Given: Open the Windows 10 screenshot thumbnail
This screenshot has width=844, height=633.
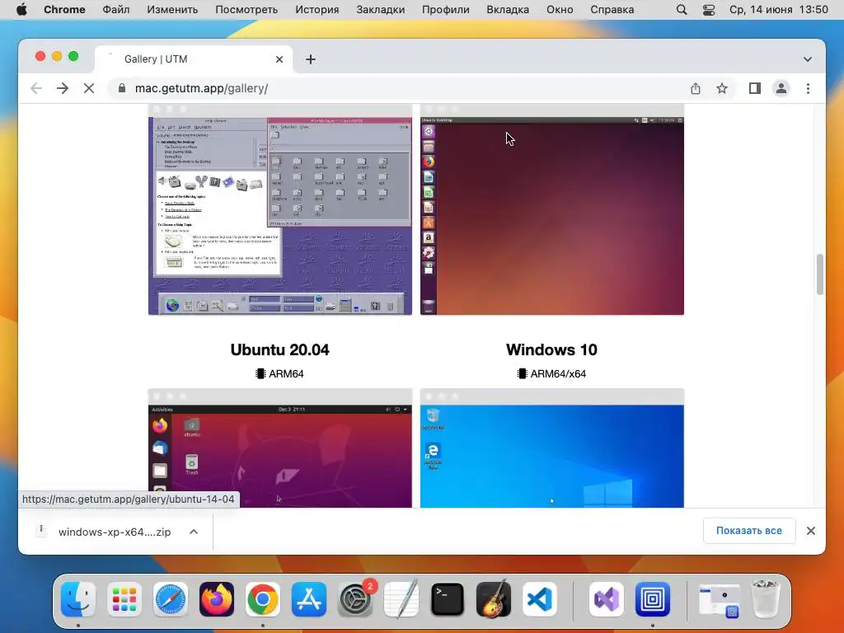Looking at the screenshot, I should click(551, 448).
